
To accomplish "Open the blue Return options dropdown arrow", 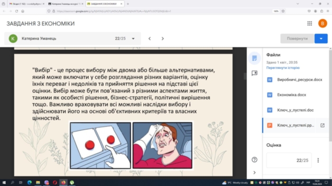I will tap(321, 38).
